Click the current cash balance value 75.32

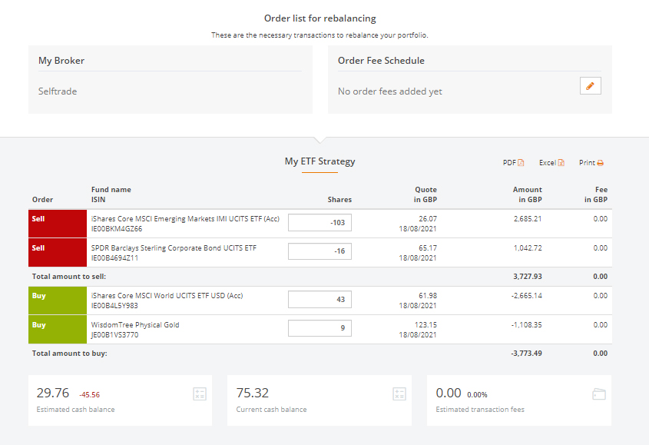click(253, 393)
